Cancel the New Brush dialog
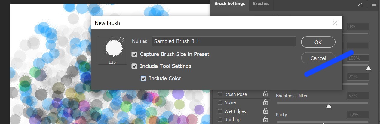 pos(318,58)
